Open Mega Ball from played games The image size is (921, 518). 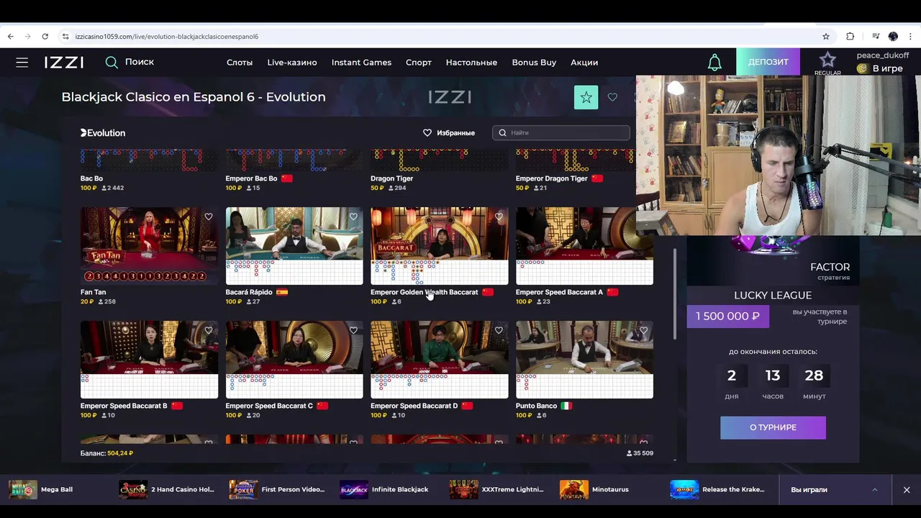tap(41, 489)
